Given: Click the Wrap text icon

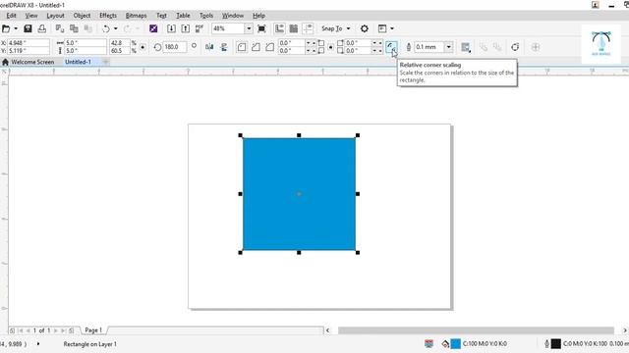Looking at the screenshot, I should 465,47.
